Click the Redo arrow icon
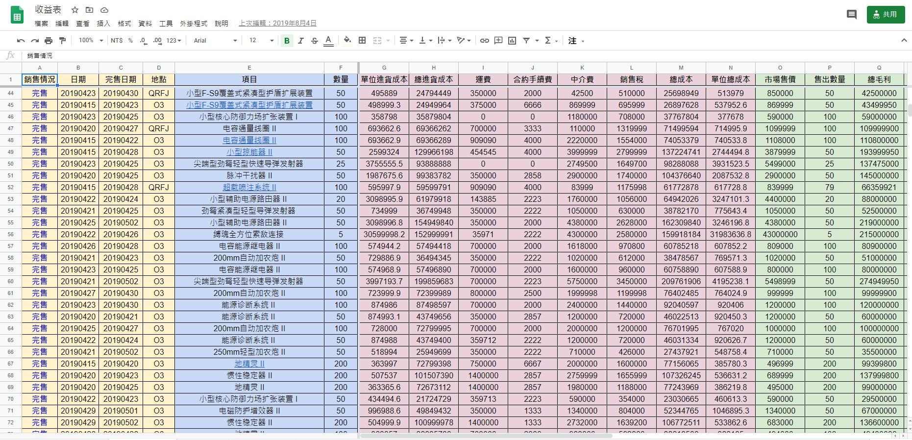This screenshot has height=440, width=912. point(35,41)
